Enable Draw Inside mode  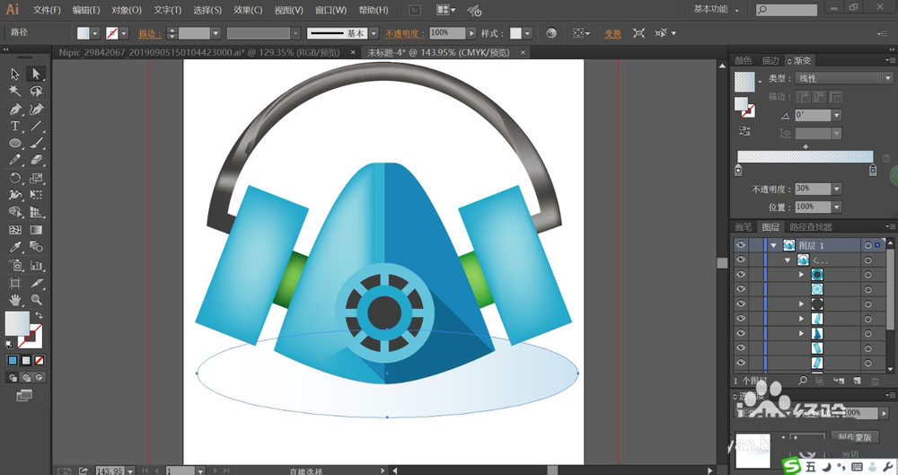click(x=39, y=378)
